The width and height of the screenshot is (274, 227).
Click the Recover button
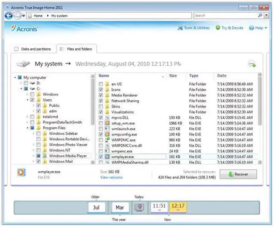point(238,174)
